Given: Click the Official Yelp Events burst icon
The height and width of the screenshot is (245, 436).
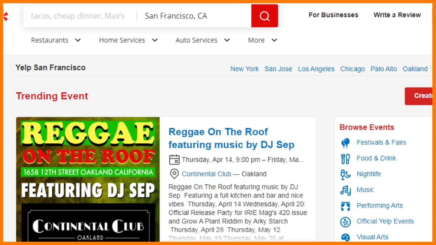Looking at the screenshot, I should pos(346,221).
